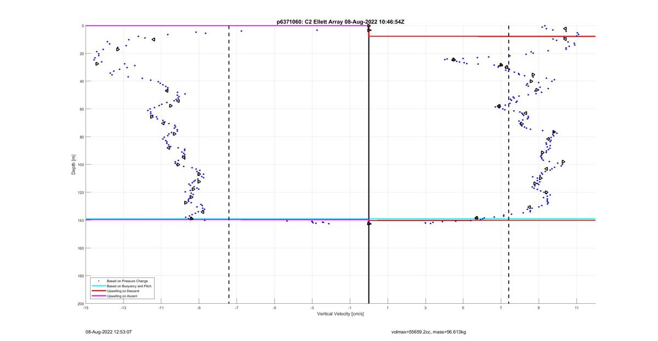The height and width of the screenshot is (341, 658).
Task: Click x-axis tick label 3
Action: pyautogui.click(x=426, y=308)
